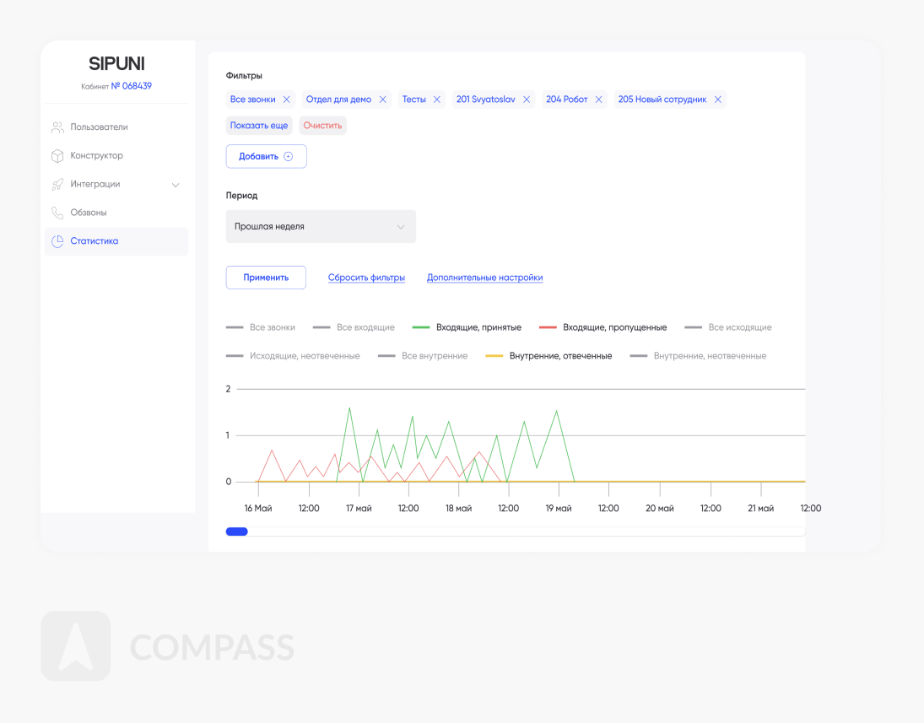Remove the '204 Робот' filter with X
Viewport: 924px width, 723px height.
[x=599, y=100]
